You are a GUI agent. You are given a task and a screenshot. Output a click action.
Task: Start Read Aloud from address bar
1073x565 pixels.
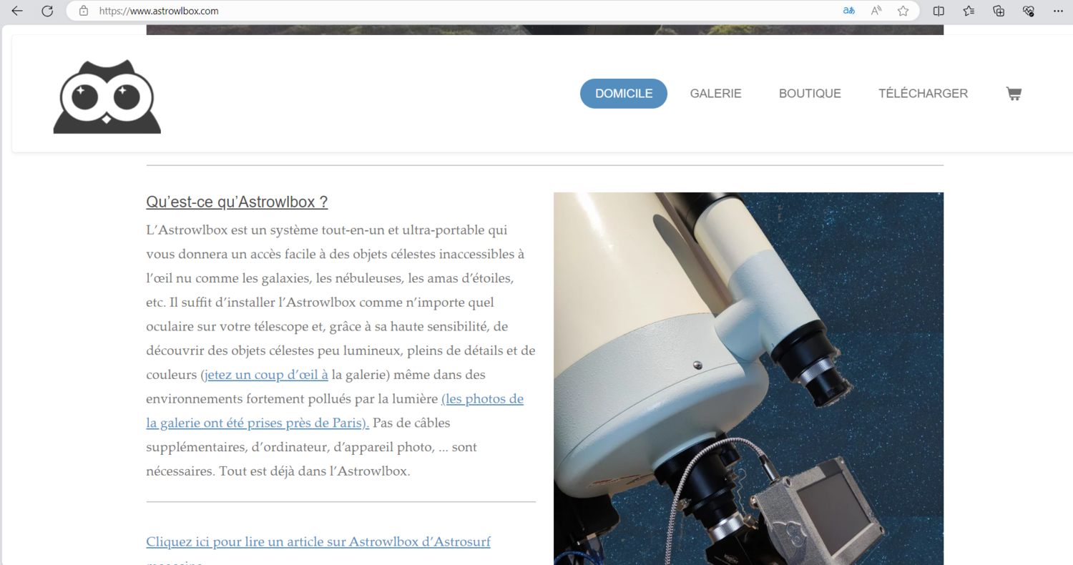pos(876,11)
